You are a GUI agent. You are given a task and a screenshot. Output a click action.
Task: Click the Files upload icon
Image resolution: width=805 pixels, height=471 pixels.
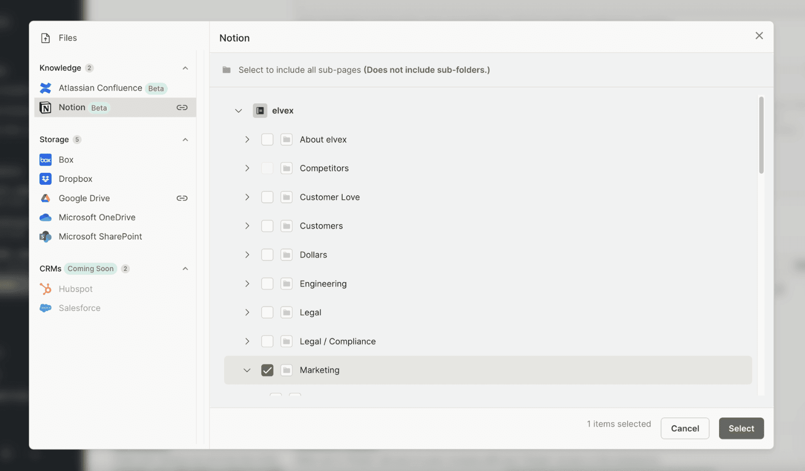[x=45, y=38]
